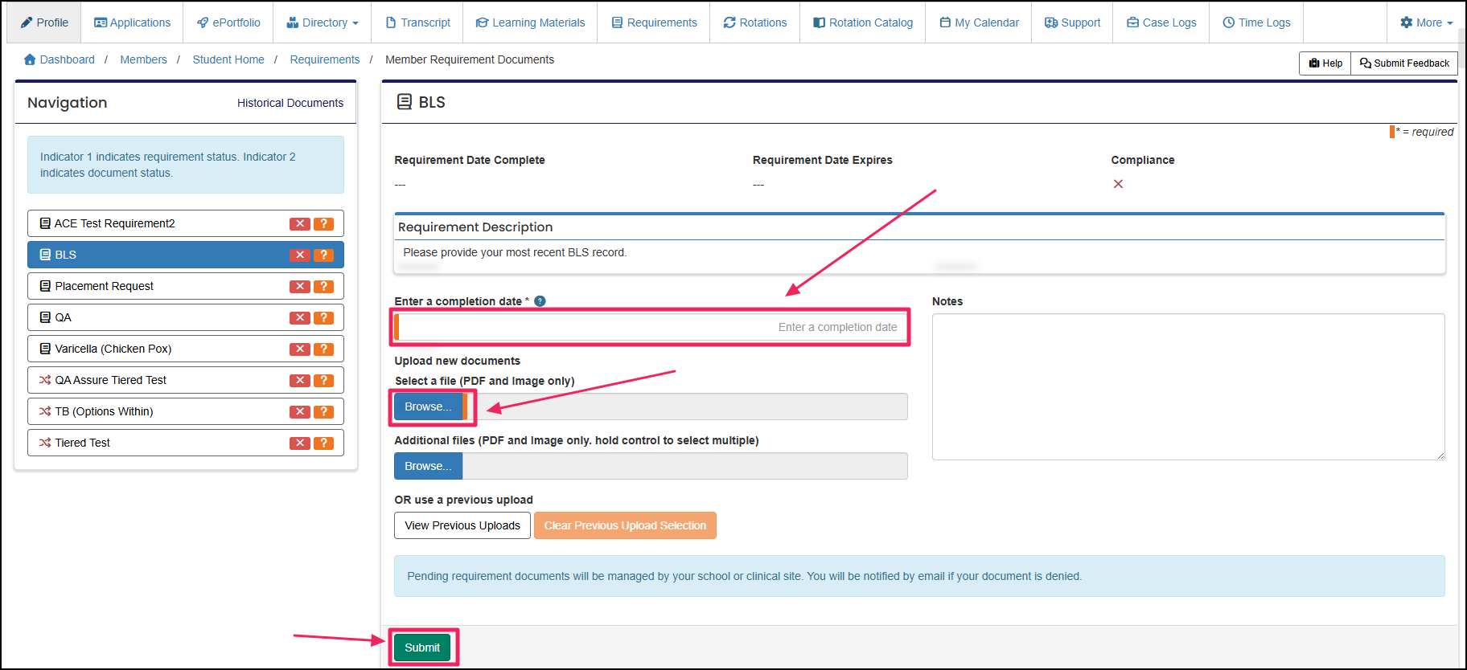Go to Rotations page
The image size is (1467, 670).
pos(754,22)
